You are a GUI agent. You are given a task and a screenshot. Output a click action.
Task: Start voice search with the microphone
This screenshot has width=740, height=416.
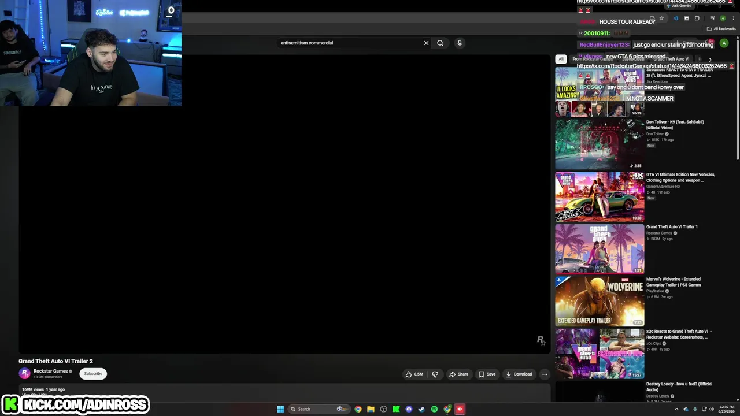click(460, 43)
